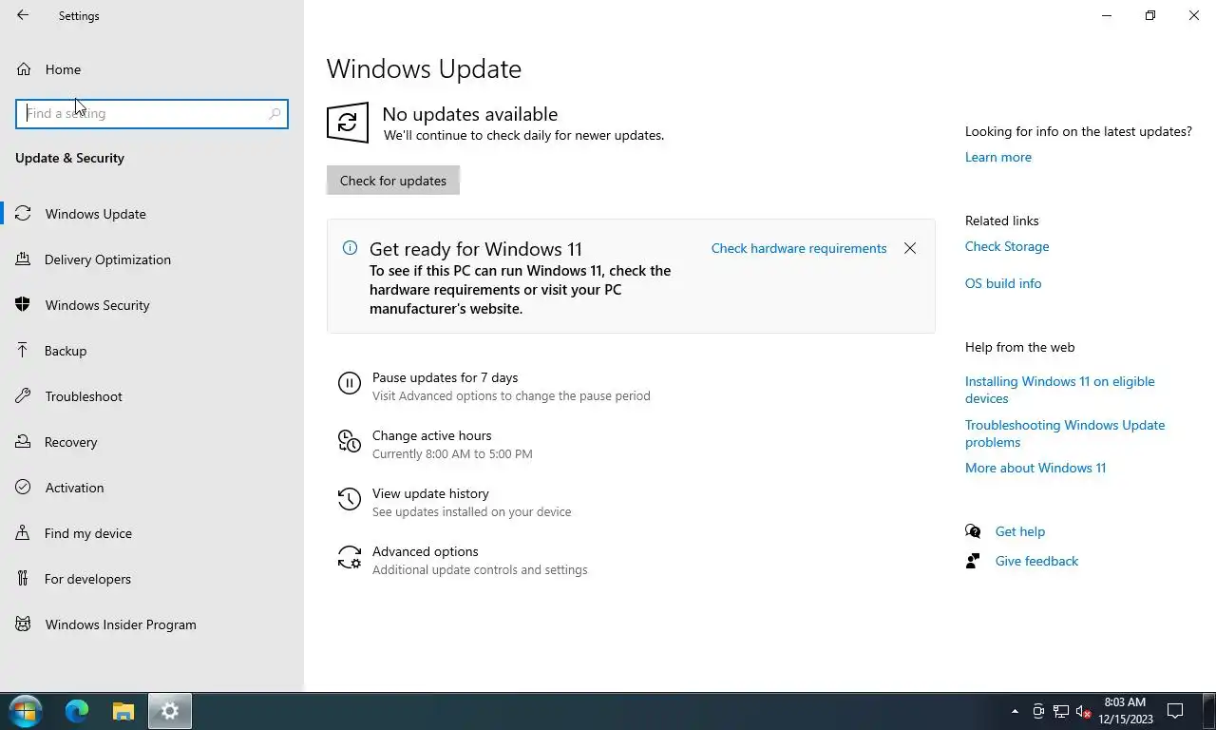
Task: Click the info icon in Windows 11 banner
Action: [x=350, y=248]
